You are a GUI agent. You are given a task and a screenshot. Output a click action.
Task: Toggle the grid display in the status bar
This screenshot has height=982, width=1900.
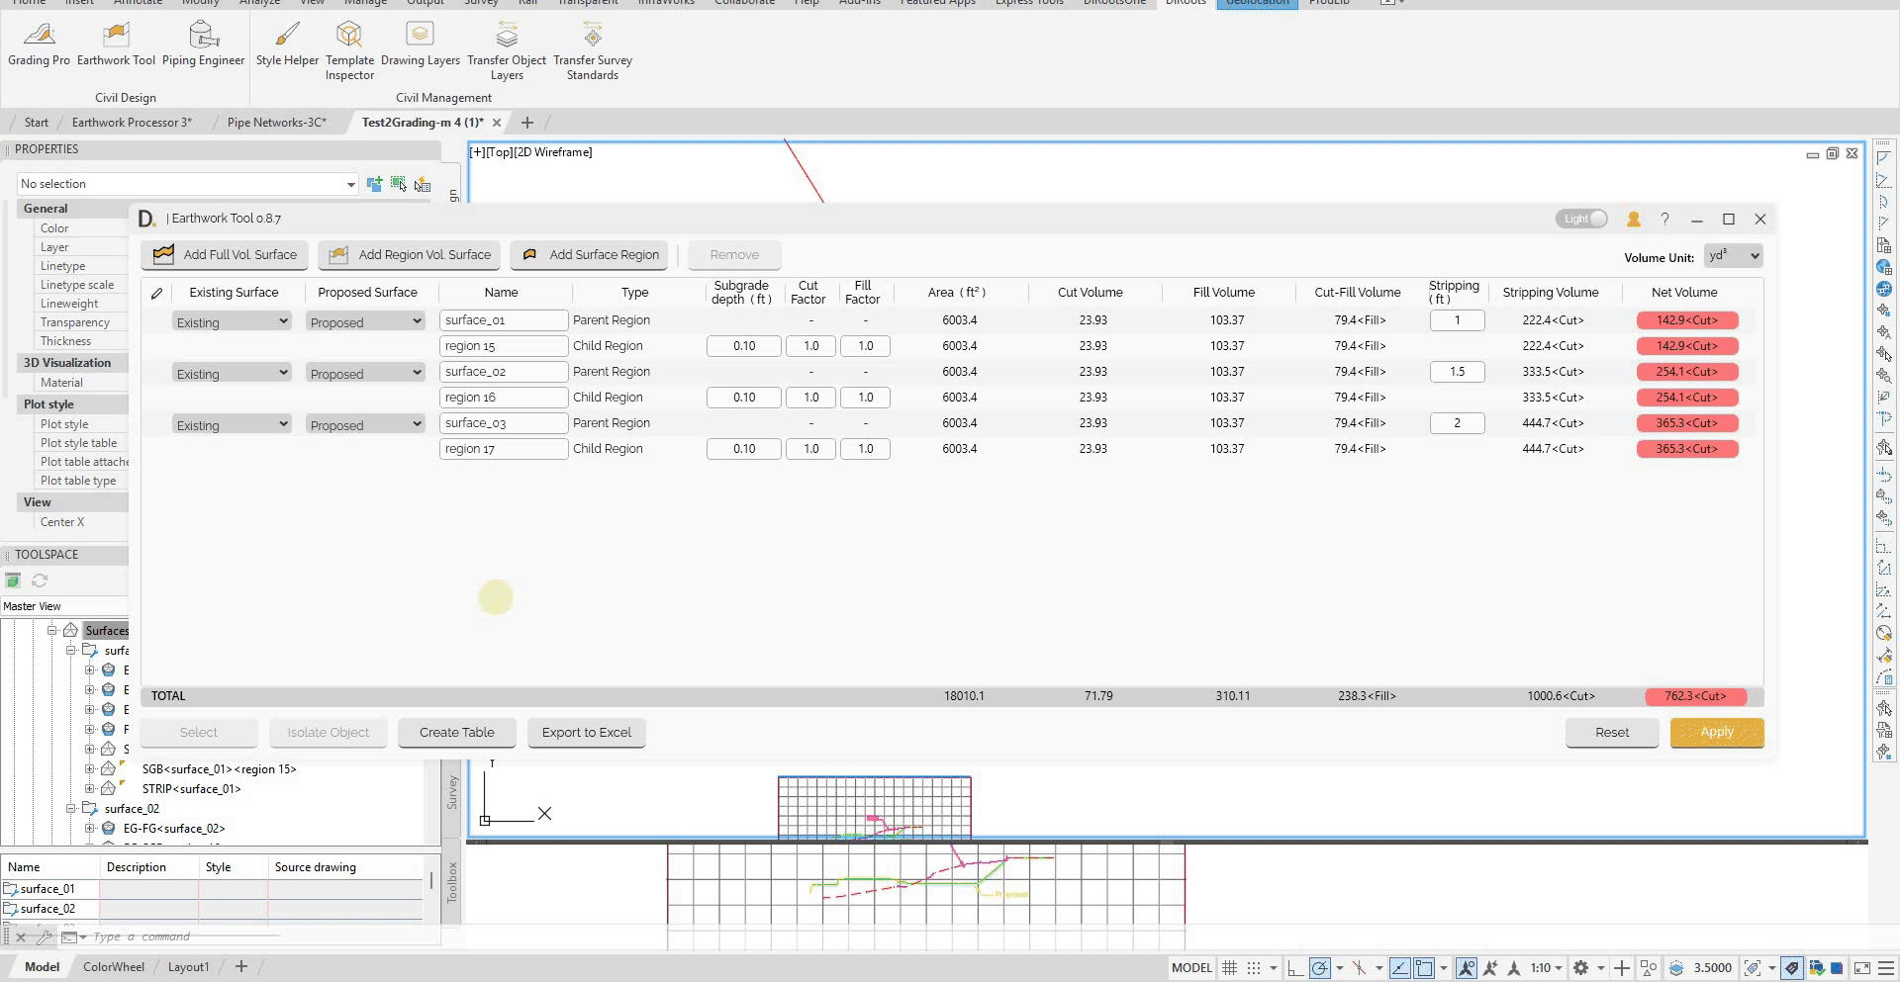coord(1229,967)
